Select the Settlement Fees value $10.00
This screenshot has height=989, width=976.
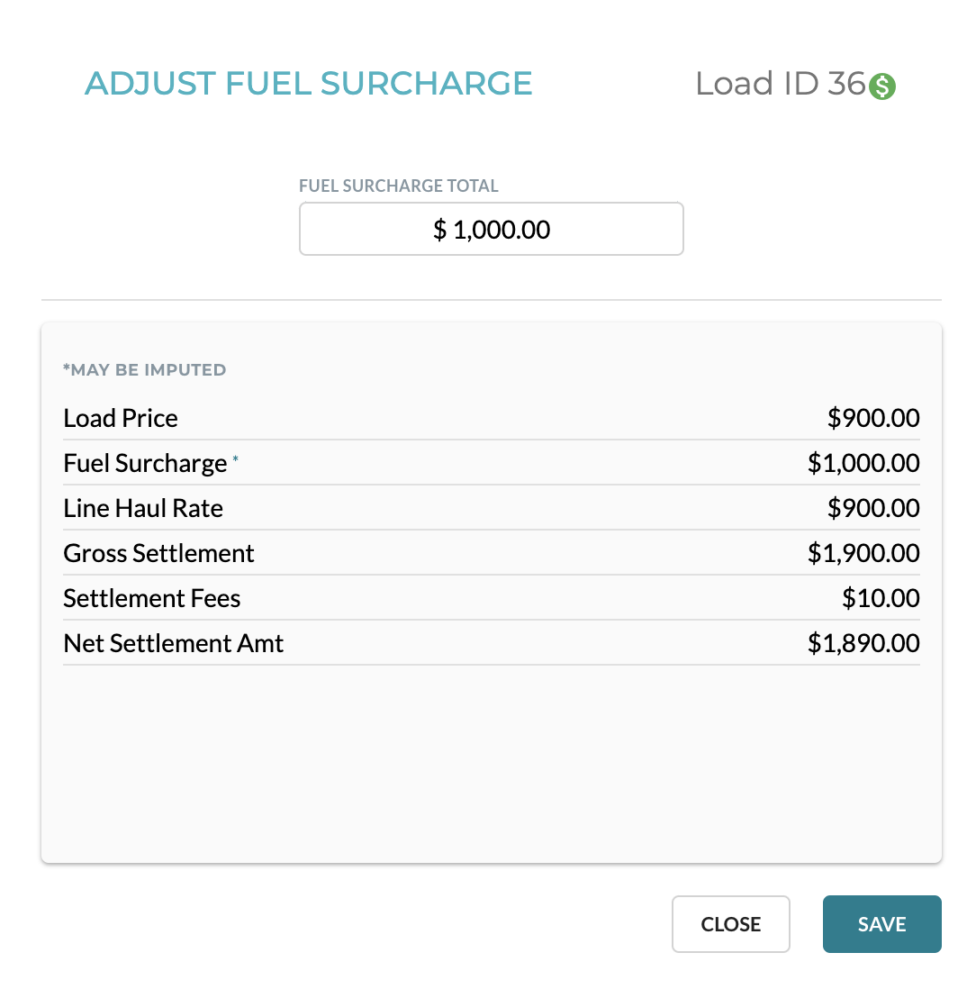pyautogui.click(x=881, y=599)
